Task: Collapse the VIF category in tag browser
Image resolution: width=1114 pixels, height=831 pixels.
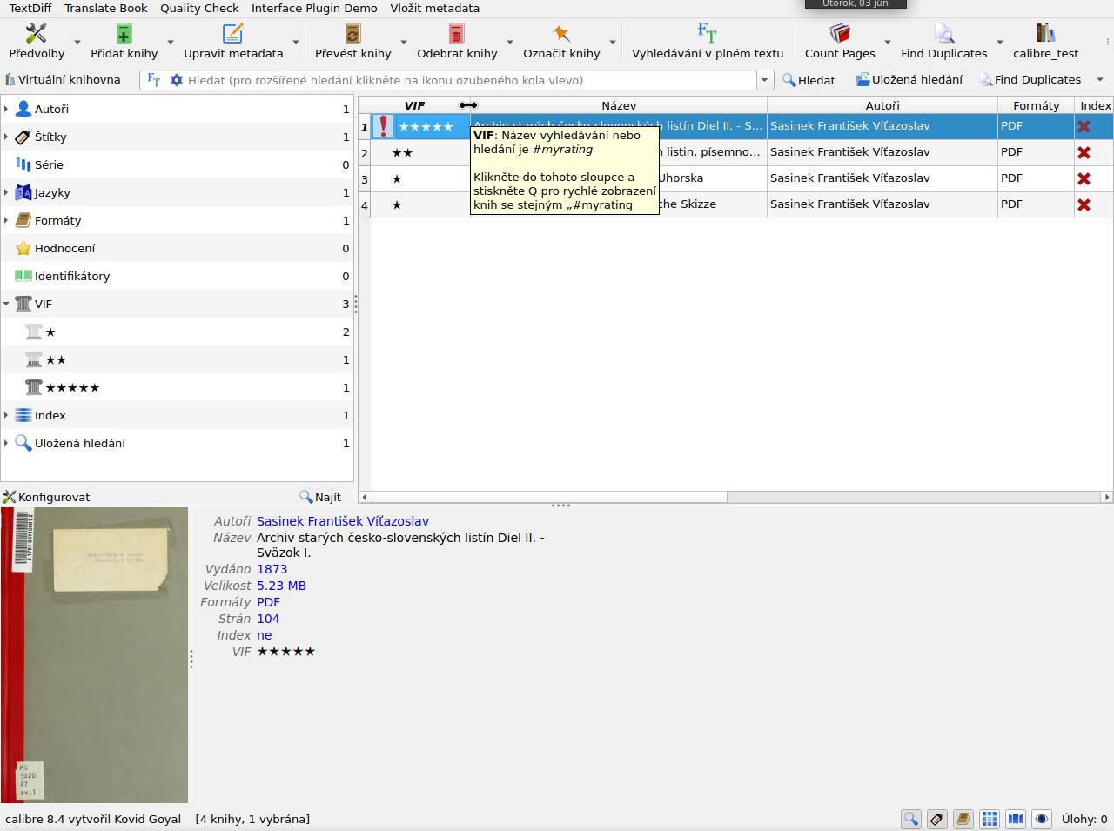Action: [x=6, y=304]
